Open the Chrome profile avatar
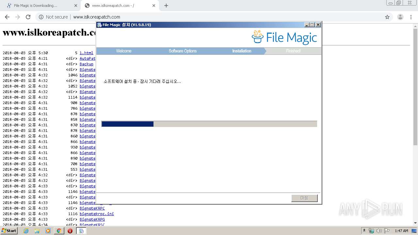The width and height of the screenshot is (418, 235). click(400, 17)
